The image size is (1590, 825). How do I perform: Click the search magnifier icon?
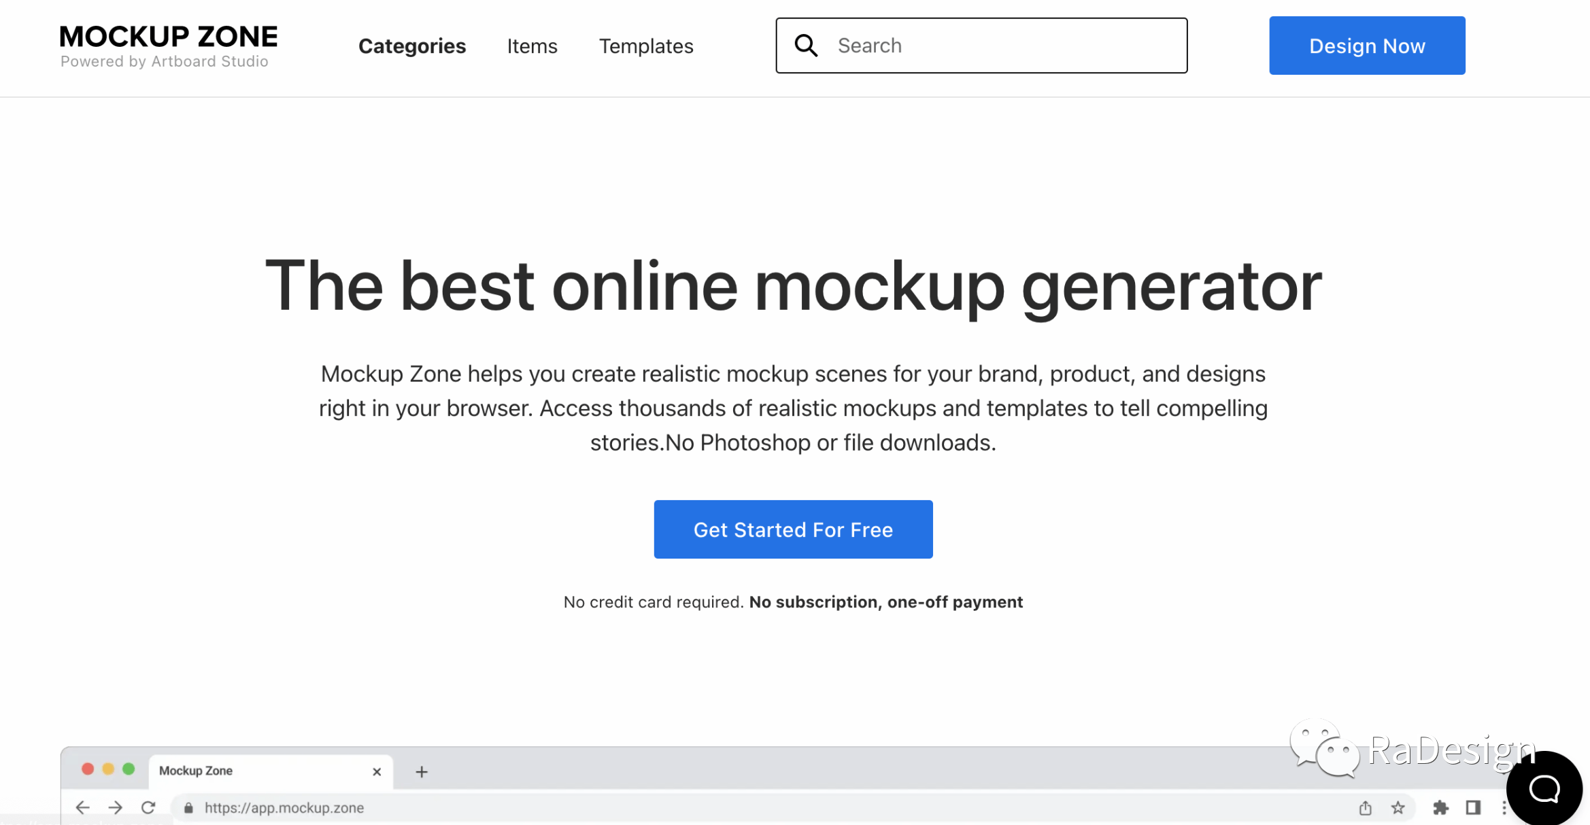click(x=806, y=46)
